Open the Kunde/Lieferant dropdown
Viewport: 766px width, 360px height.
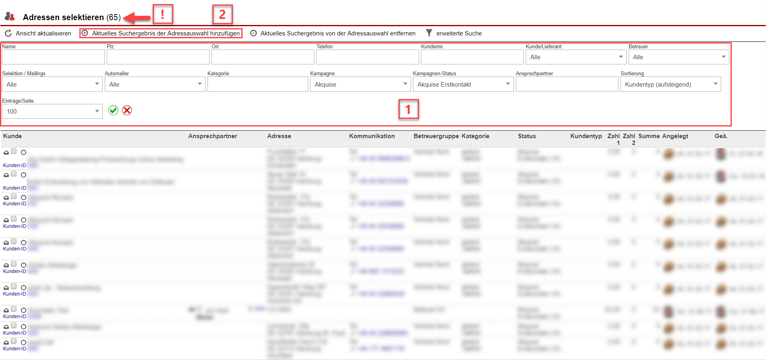point(576,57)
